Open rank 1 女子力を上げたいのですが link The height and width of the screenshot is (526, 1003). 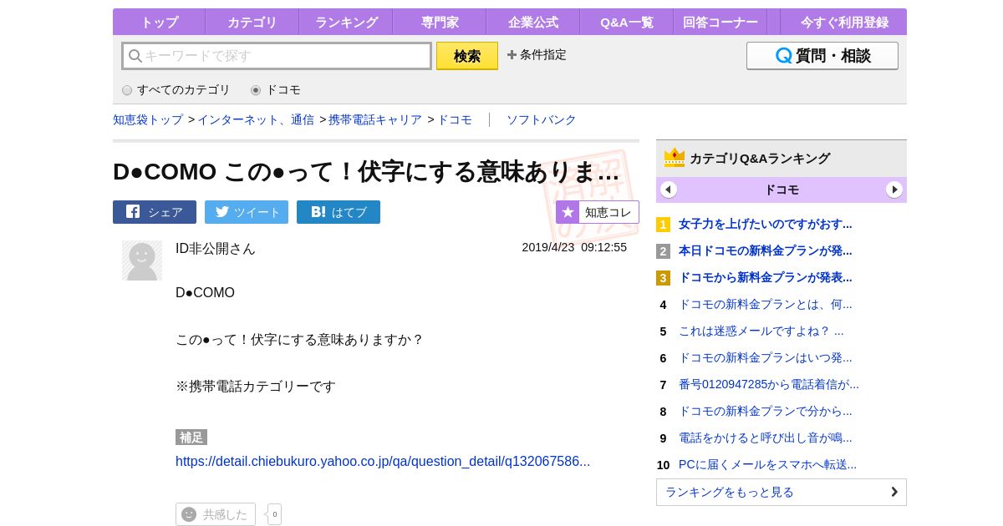(x=766, y=224)
